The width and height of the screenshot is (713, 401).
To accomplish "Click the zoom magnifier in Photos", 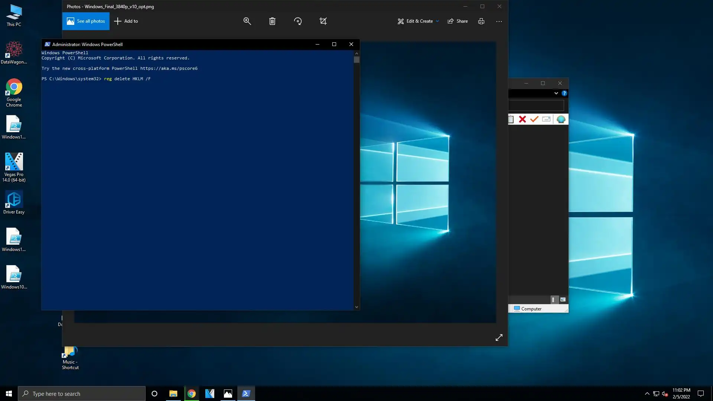I will click(247, 21).
